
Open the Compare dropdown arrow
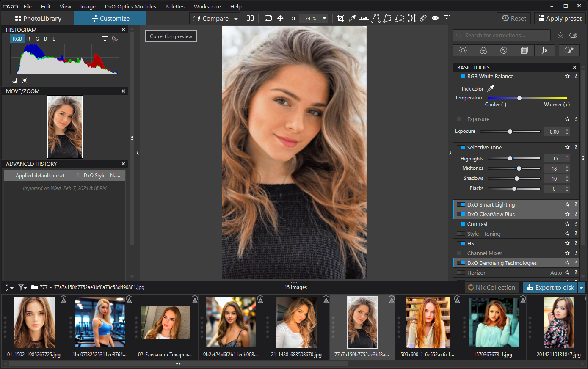[x=236, y=18]
